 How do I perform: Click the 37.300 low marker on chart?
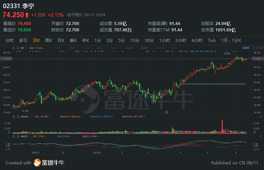[25, 111]
